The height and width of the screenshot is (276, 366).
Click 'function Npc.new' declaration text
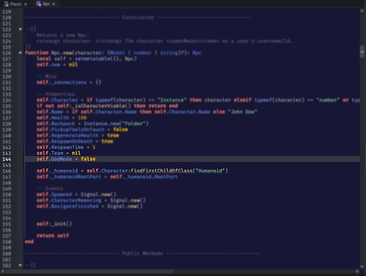coord(49,53)
